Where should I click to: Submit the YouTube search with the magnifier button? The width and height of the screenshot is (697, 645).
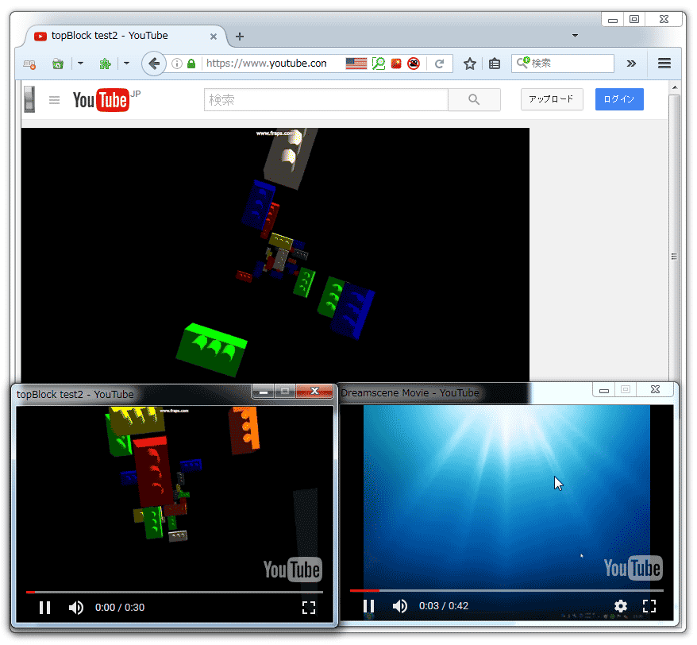[474, 99]
